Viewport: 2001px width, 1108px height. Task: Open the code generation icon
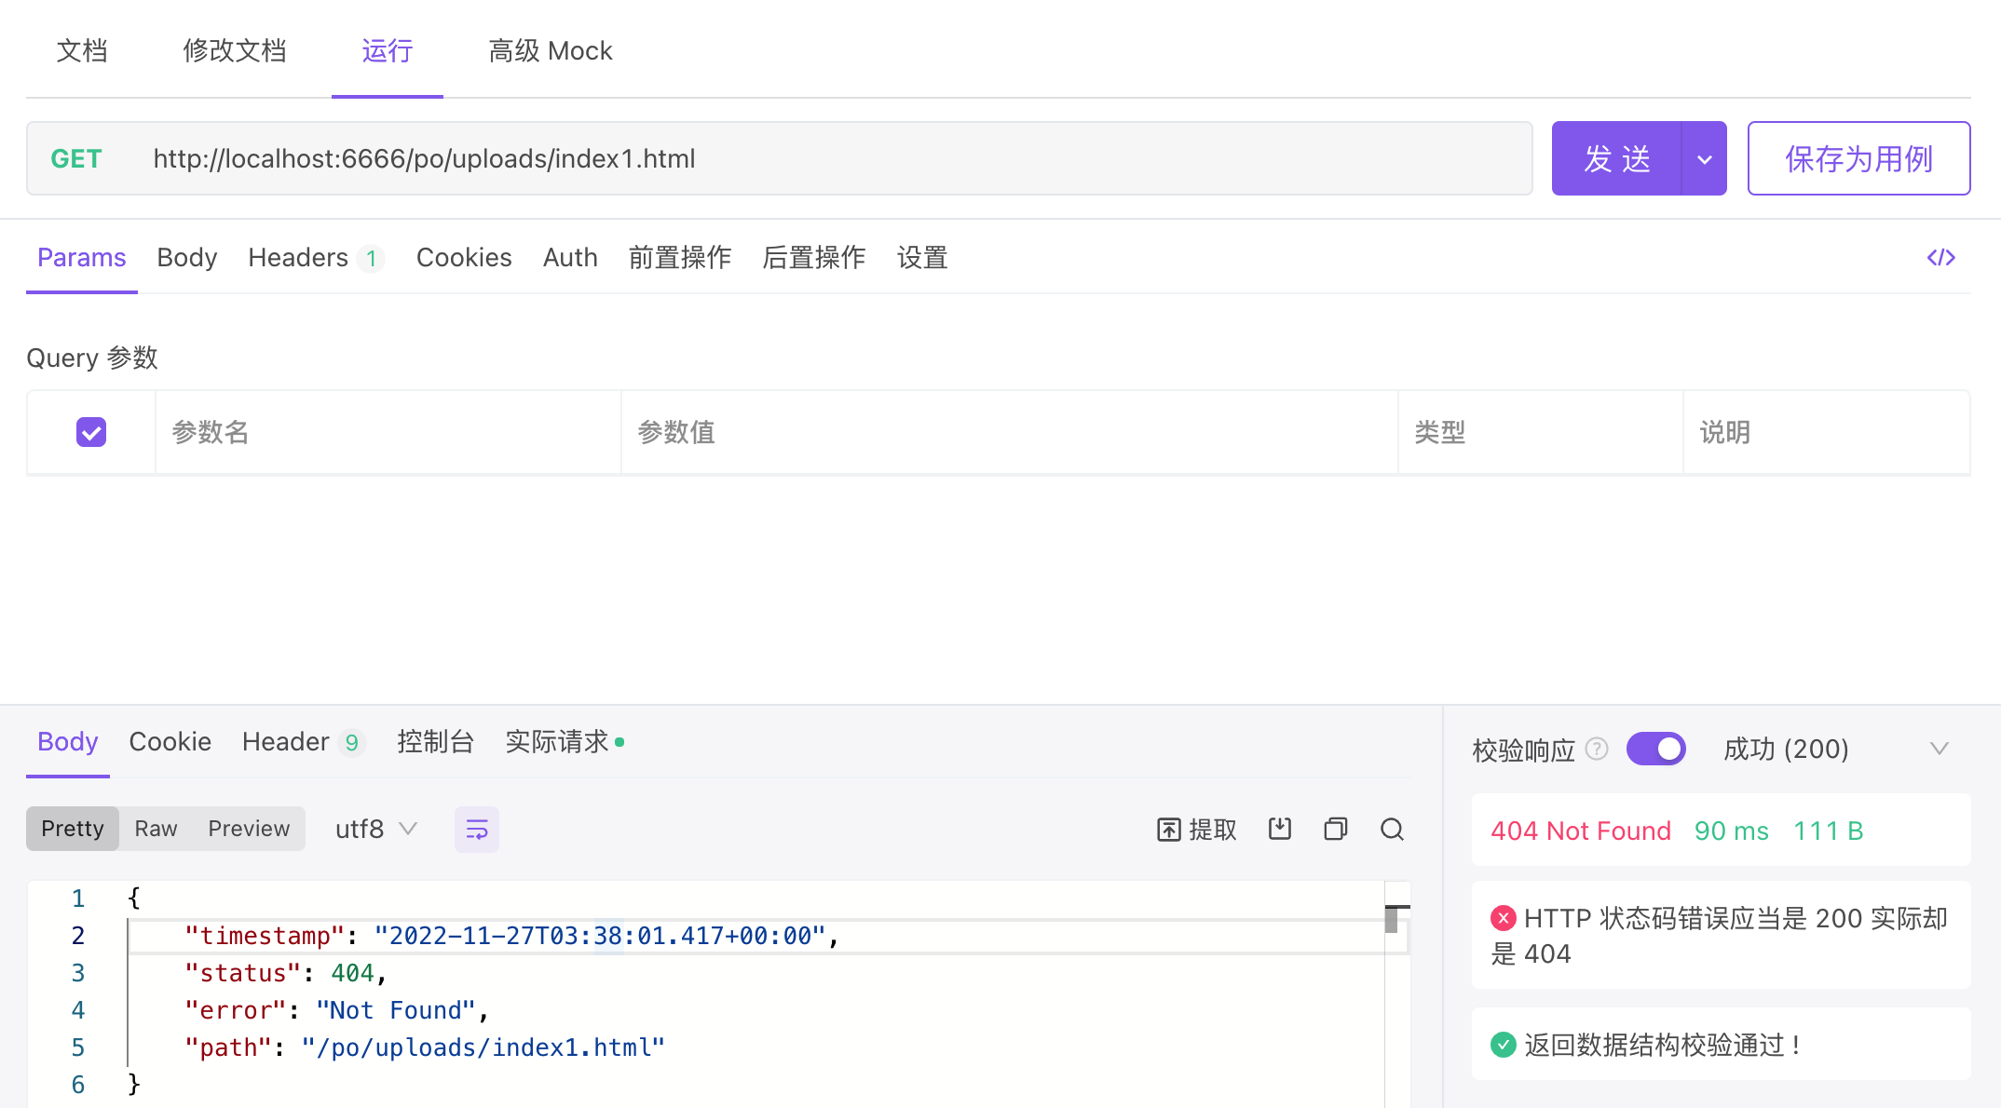[1940, 258]
